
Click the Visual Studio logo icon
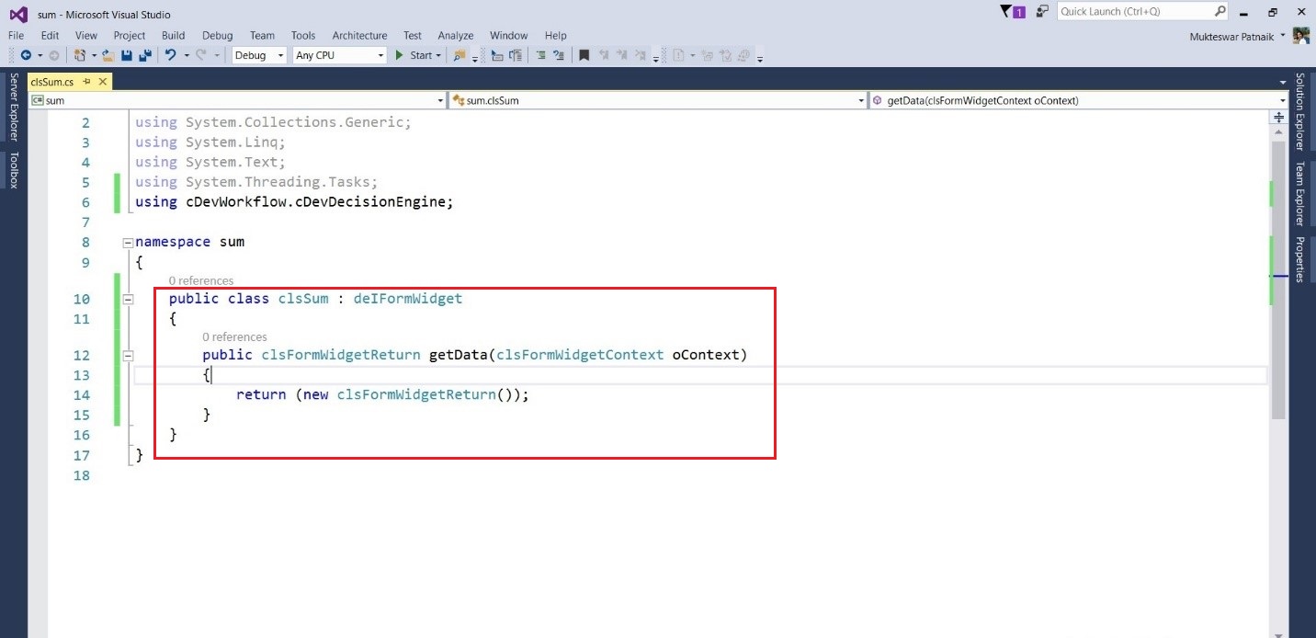click(18, 14)
